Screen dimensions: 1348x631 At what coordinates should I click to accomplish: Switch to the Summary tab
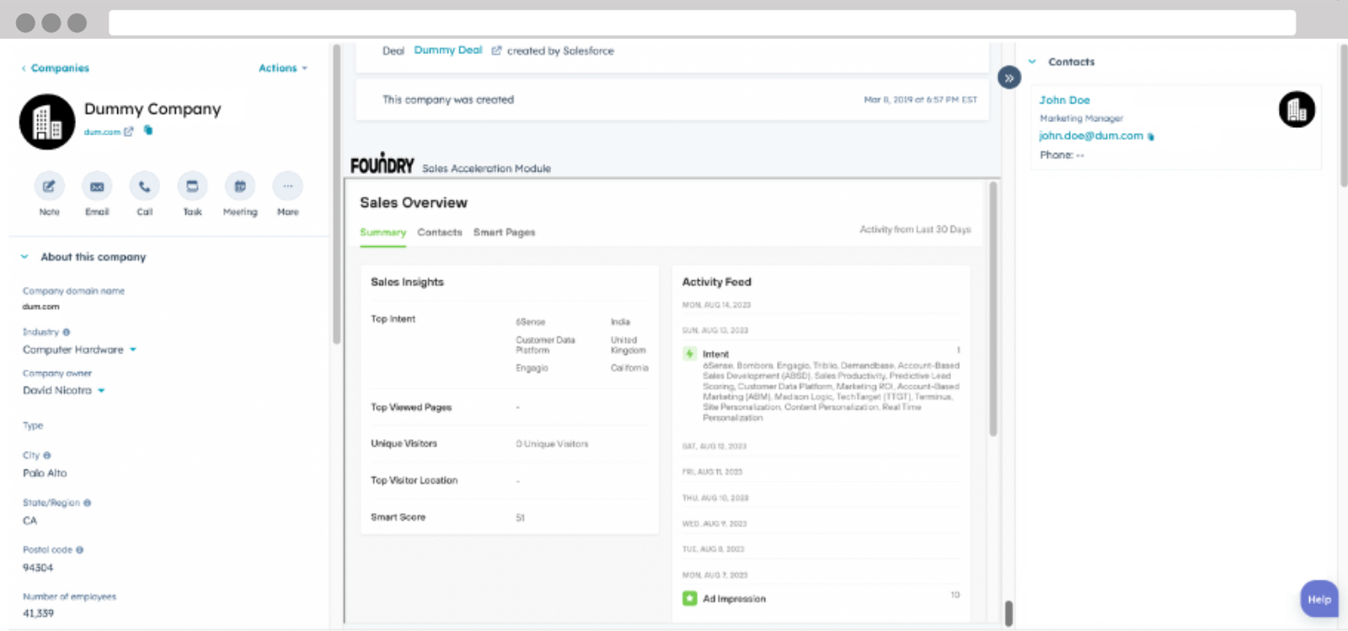point(383,232)
